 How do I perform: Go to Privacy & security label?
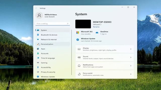point(48,72)
